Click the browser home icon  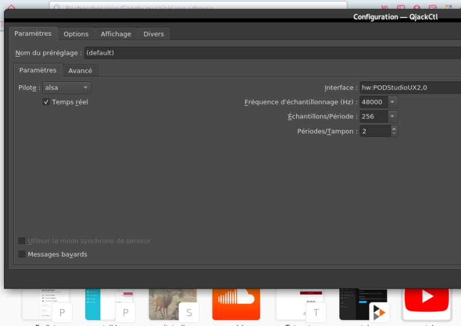[11, 7]
